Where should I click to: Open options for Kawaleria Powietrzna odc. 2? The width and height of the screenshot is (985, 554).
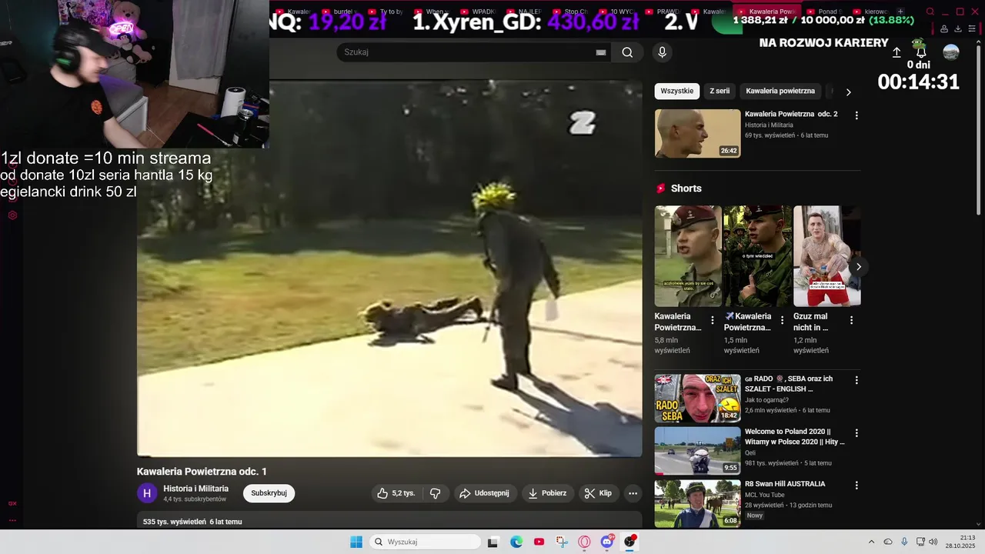pos(856,115)
